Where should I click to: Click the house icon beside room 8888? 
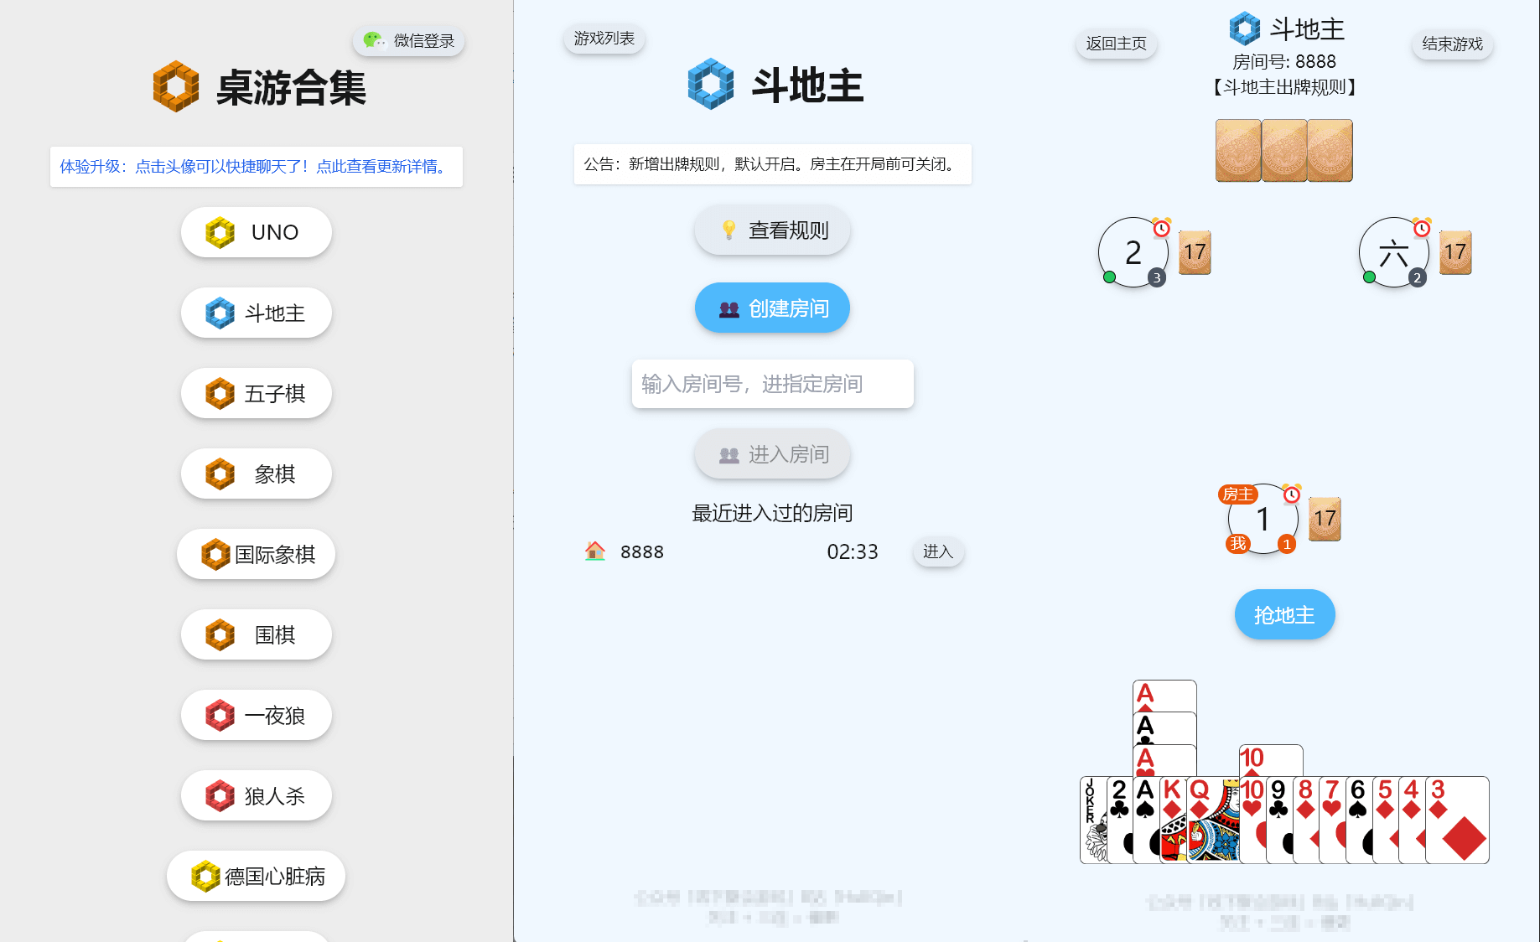(x=595, y=551)
